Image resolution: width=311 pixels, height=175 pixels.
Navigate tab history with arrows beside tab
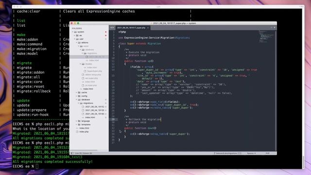(112, 28)
